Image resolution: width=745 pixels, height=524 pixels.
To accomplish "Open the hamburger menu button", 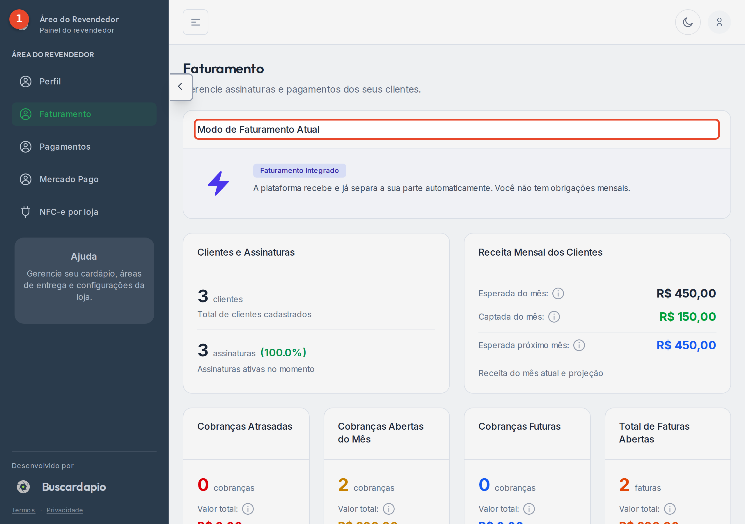I will click(195, 22).
